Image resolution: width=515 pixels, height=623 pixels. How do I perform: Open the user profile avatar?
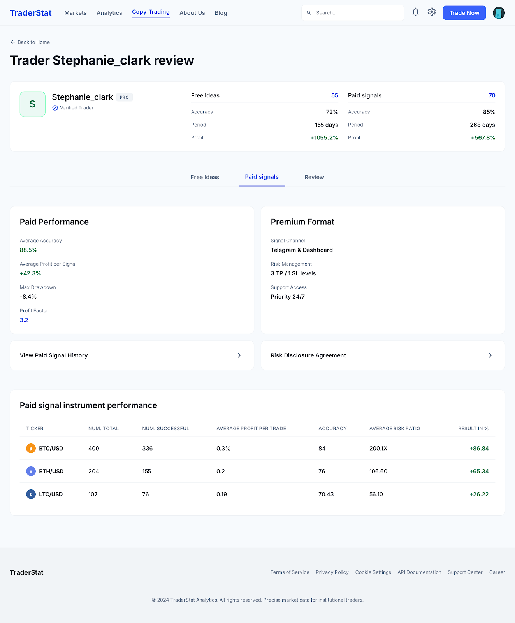pyautogui.click(x=499, y=13)
